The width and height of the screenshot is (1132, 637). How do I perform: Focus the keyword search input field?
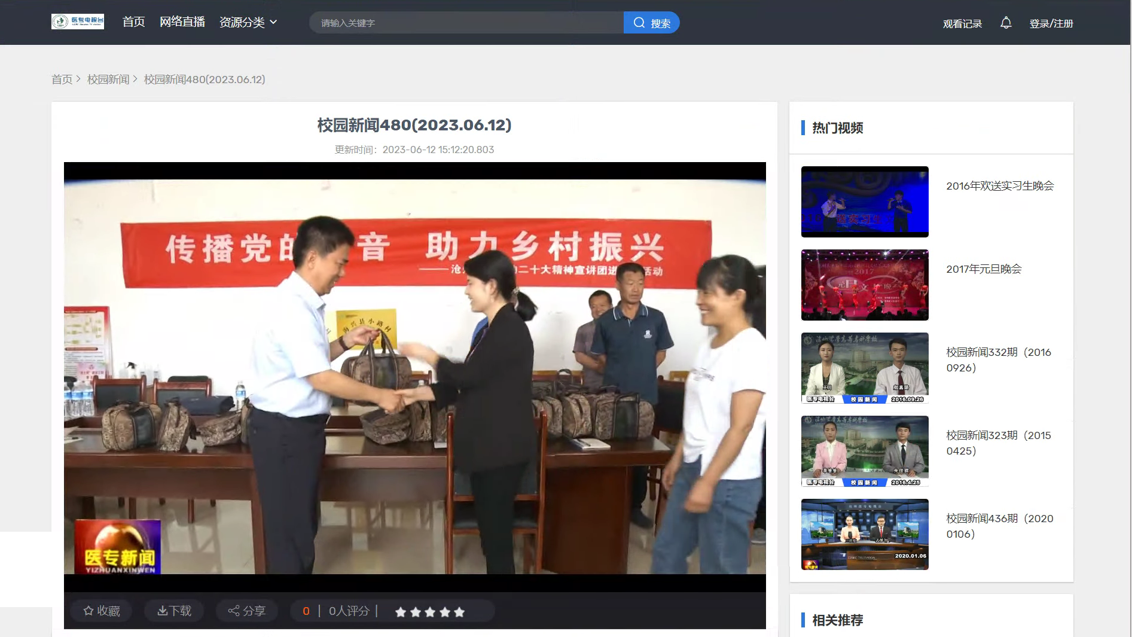point(466,23)
